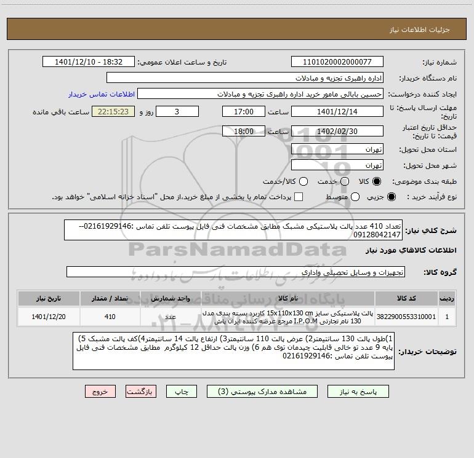This screenshot has width=474, height=458.
Task: Click the announcement date field 1401/12/10 - 18:32
Action: click(x=89, y=62)
